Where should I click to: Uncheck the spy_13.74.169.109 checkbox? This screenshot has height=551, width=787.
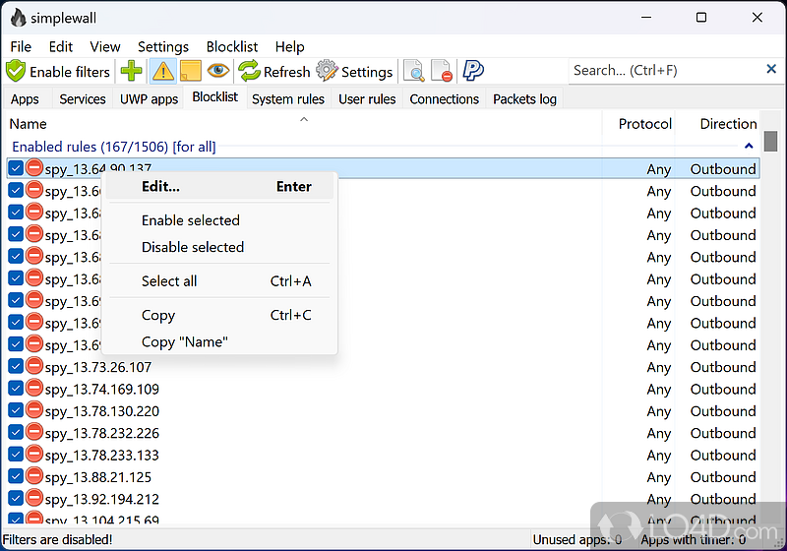[x=16, y=389]
